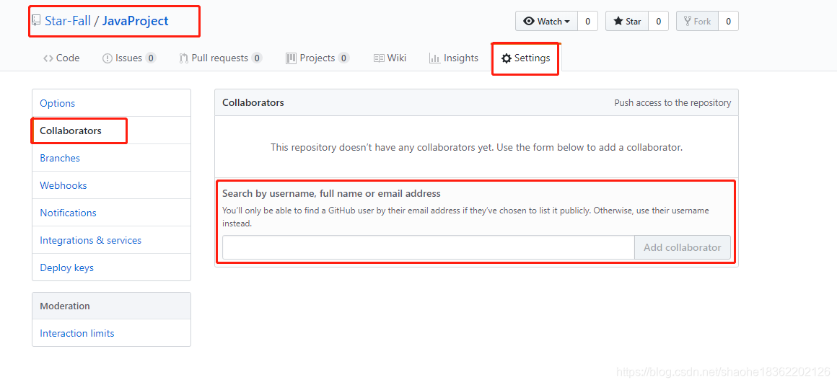
Task: Click 'Search by username, full name' label
Action: 331,193
